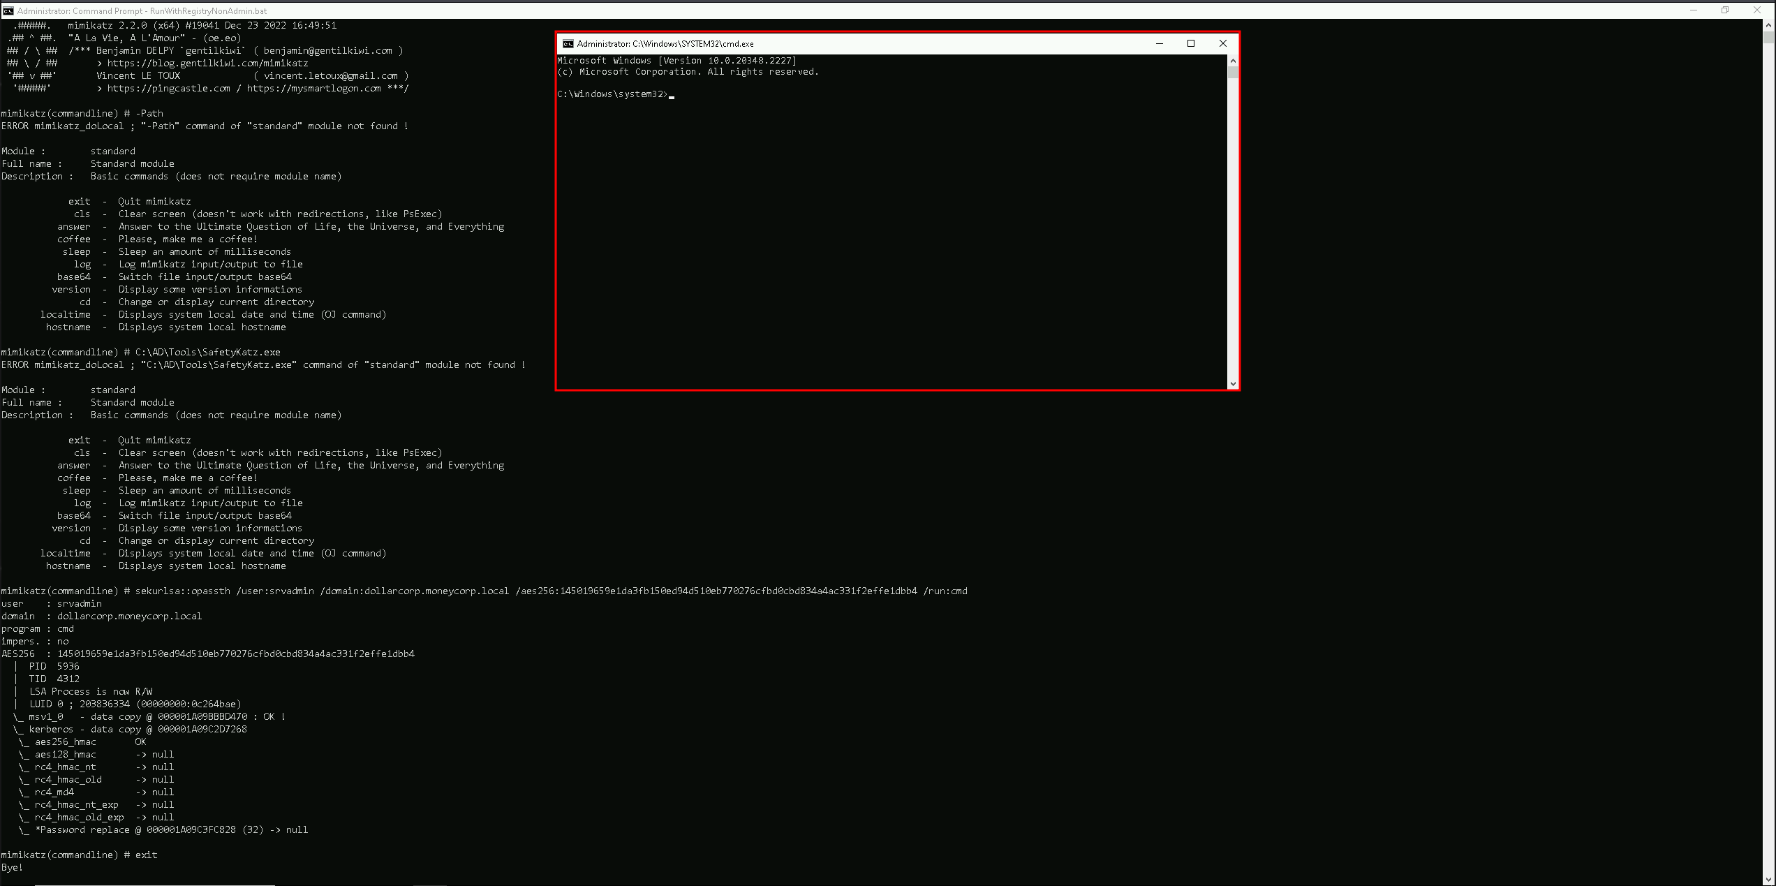This screenshot has width=1776, height=886.
Task: Restore down the outer Command Prompt window
Action: click(x=1725, y=10)
